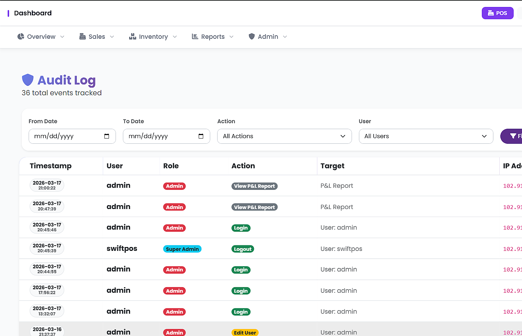Click the shield icon beside the Audit Log heading

coord(28,80)
